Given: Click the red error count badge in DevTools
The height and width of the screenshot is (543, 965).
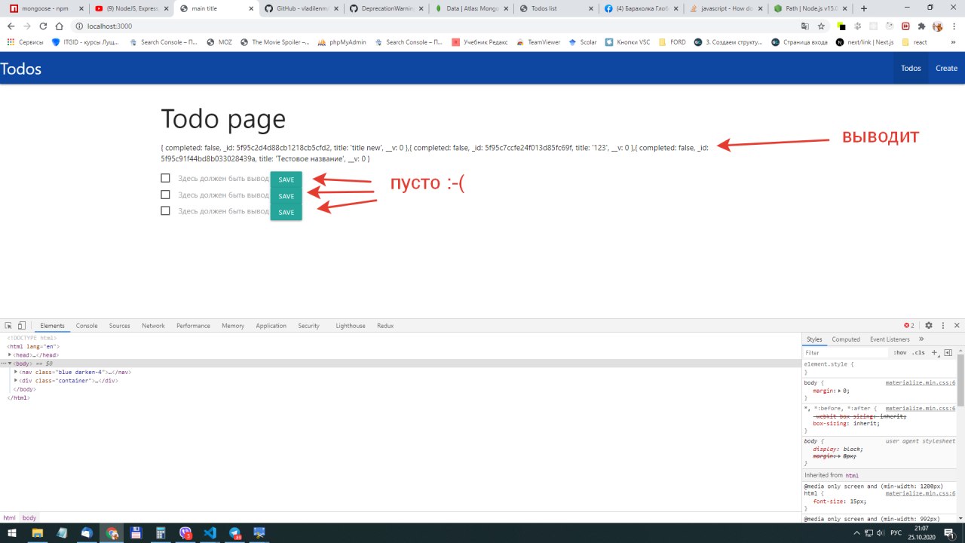Looking at the screenshot, I should [x=909, y=326].
